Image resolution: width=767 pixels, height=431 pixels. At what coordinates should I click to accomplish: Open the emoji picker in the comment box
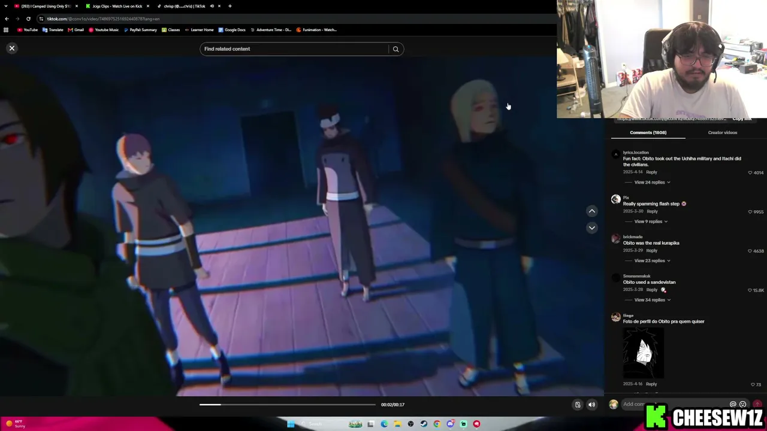click(743, 405)
